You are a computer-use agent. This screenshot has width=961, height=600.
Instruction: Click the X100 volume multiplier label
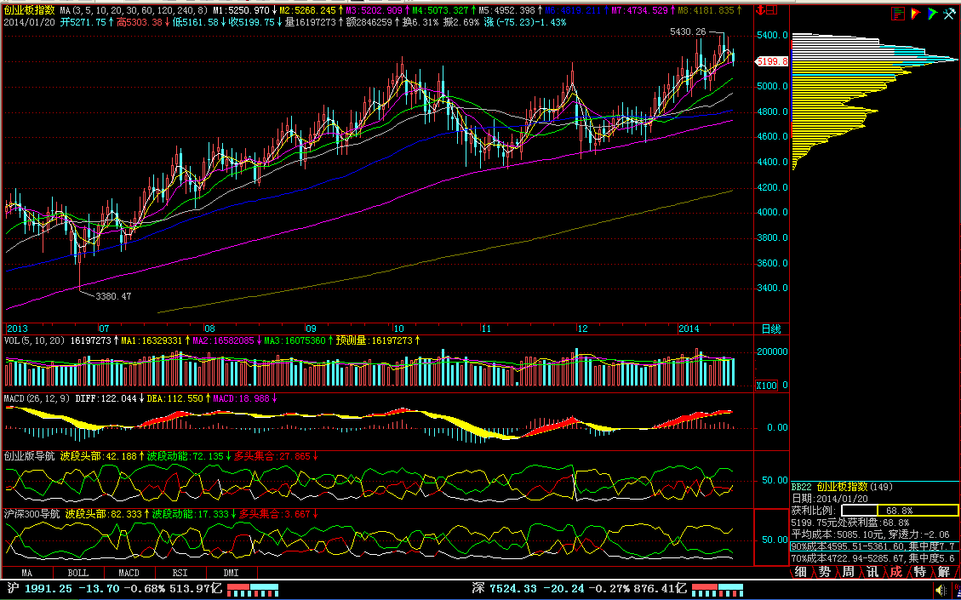click(767, 386)
